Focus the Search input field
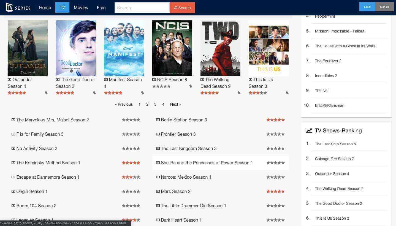 (142, 8)
